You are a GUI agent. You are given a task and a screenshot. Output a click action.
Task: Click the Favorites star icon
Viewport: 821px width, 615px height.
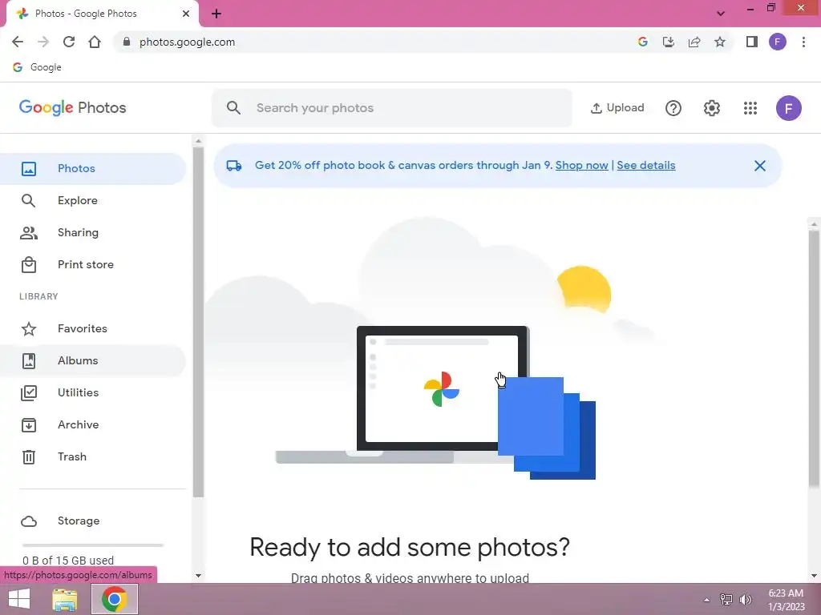coord(29,329)
